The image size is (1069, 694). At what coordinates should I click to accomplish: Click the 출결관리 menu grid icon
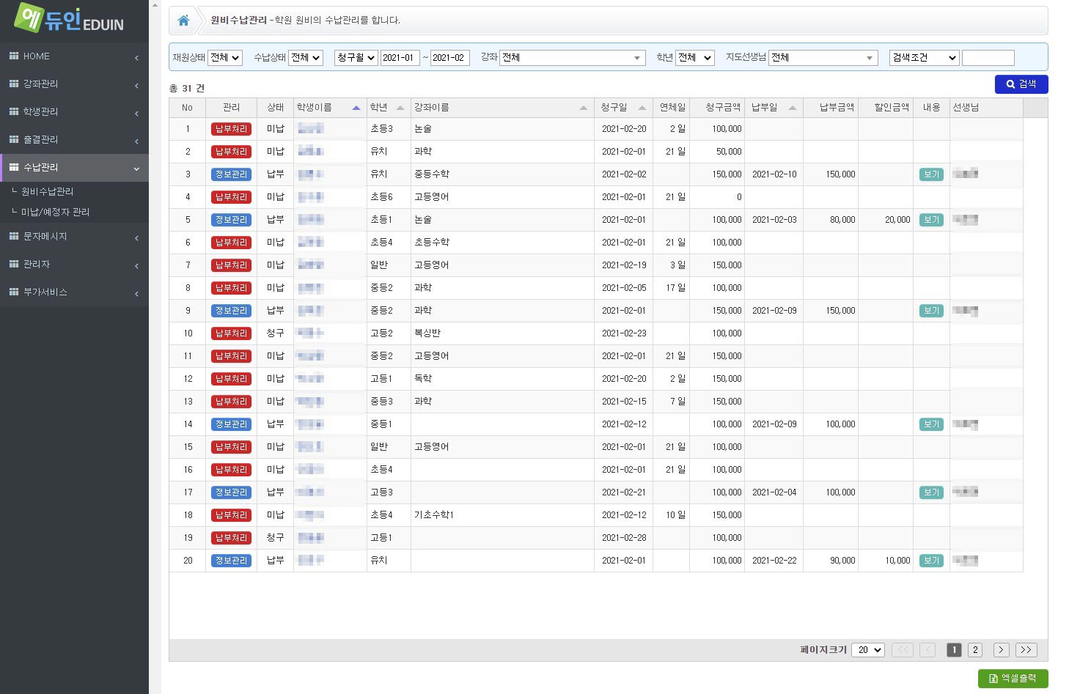[14, 139]
